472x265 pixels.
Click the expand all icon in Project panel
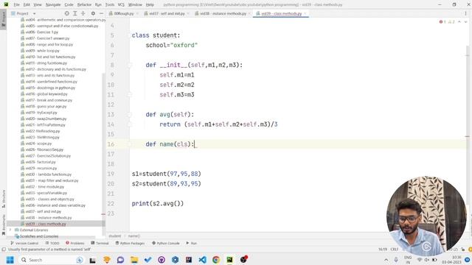[x=75, y=13]
